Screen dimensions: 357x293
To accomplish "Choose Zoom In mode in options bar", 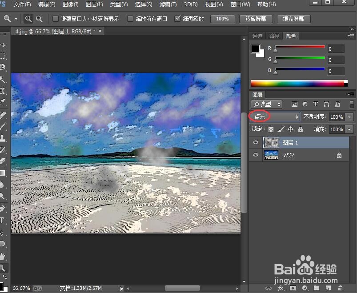I will (x=28, y=19).
